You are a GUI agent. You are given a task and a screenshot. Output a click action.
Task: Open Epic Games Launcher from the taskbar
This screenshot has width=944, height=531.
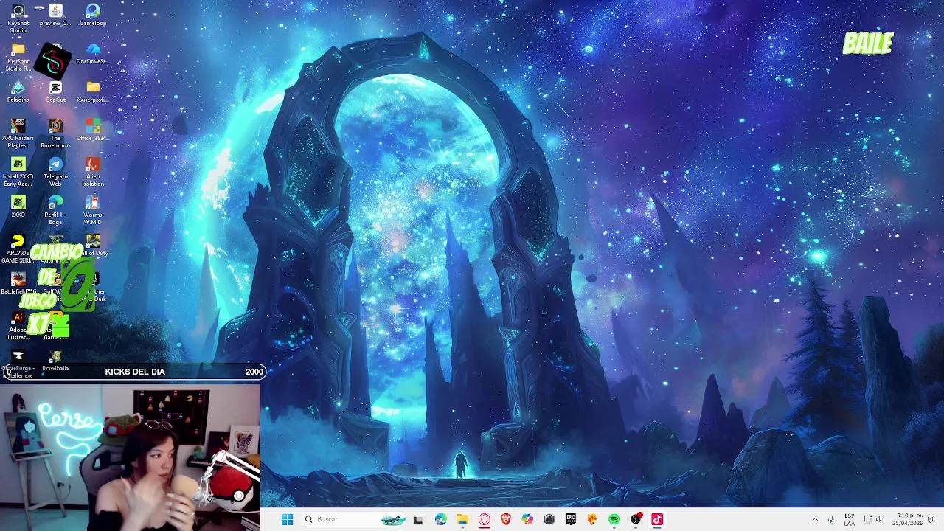tap(571, 519)
